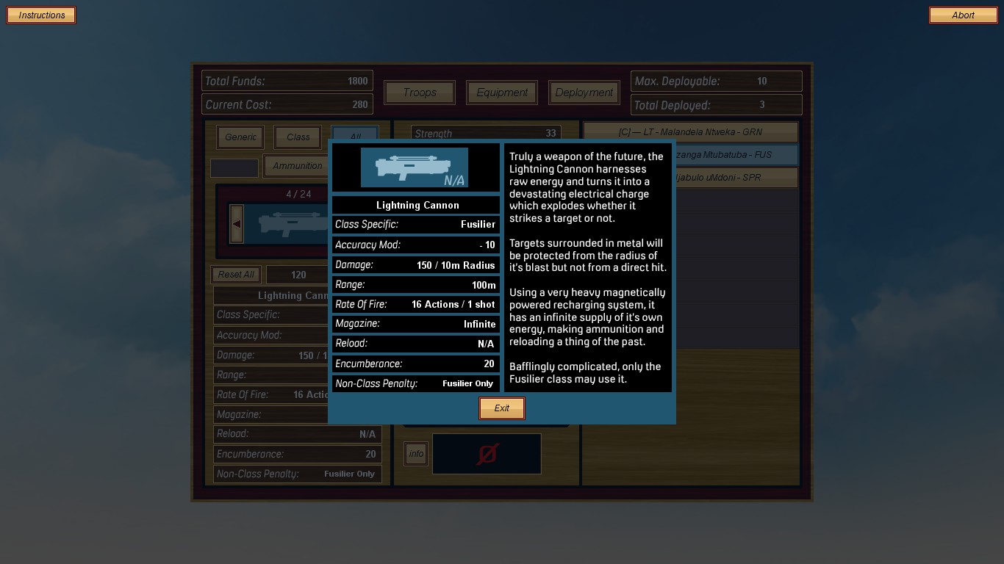The height and width of the screenshot is (564, 1004).
Task: Click the Exit button in weapon popup
Action: click(x=501, y=408)
